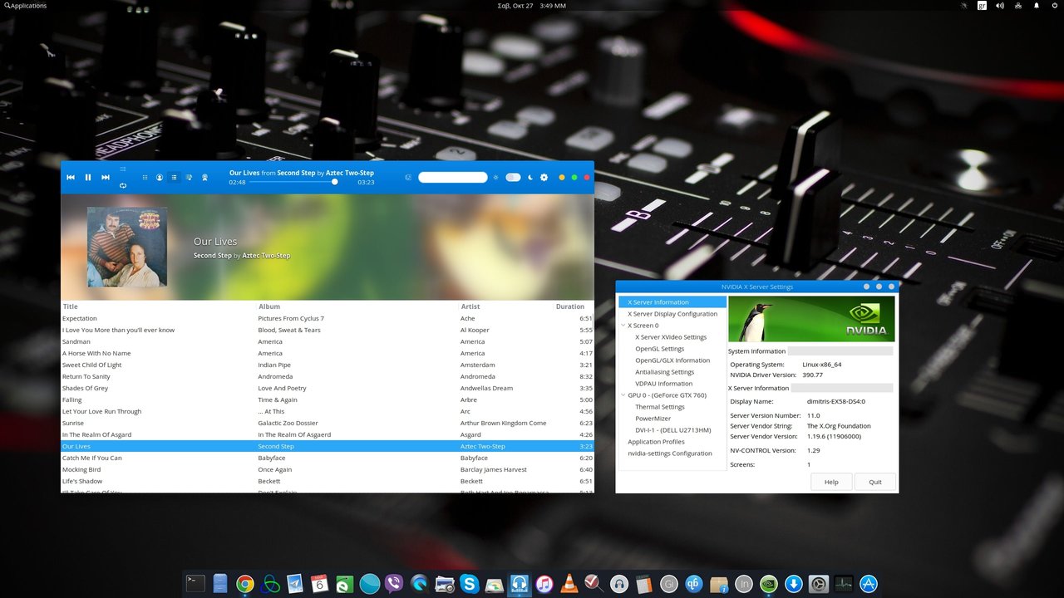Select DVI-I-1 DELL U2713HM display

pos(673,430)
